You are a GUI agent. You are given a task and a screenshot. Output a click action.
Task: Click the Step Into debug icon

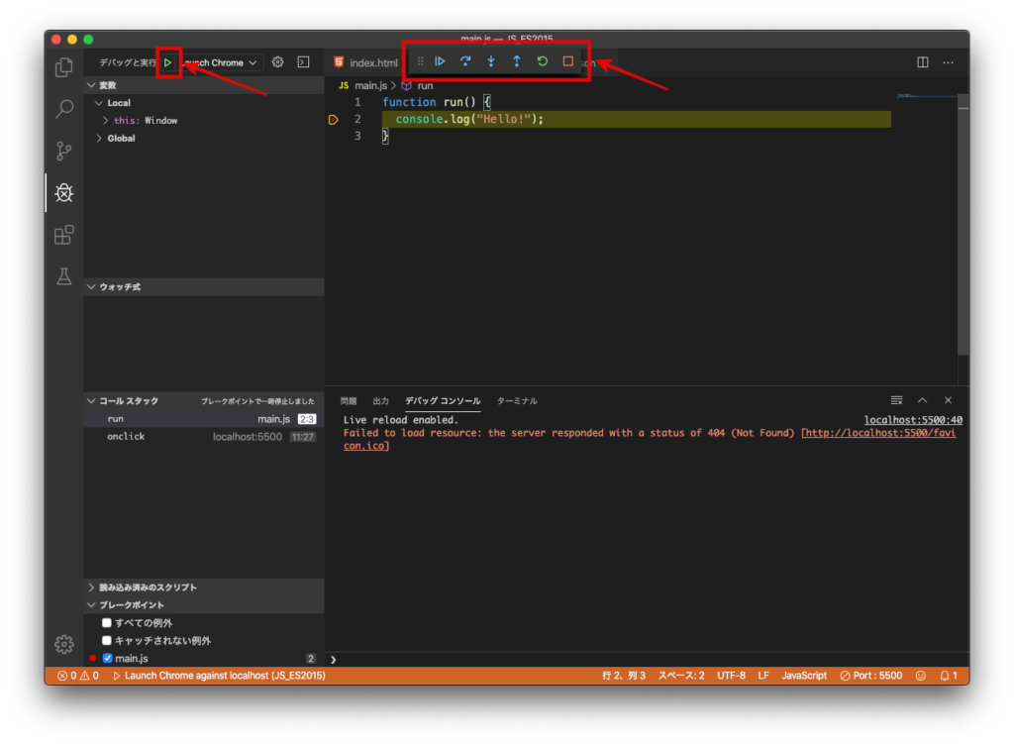[x=491, y=60]
